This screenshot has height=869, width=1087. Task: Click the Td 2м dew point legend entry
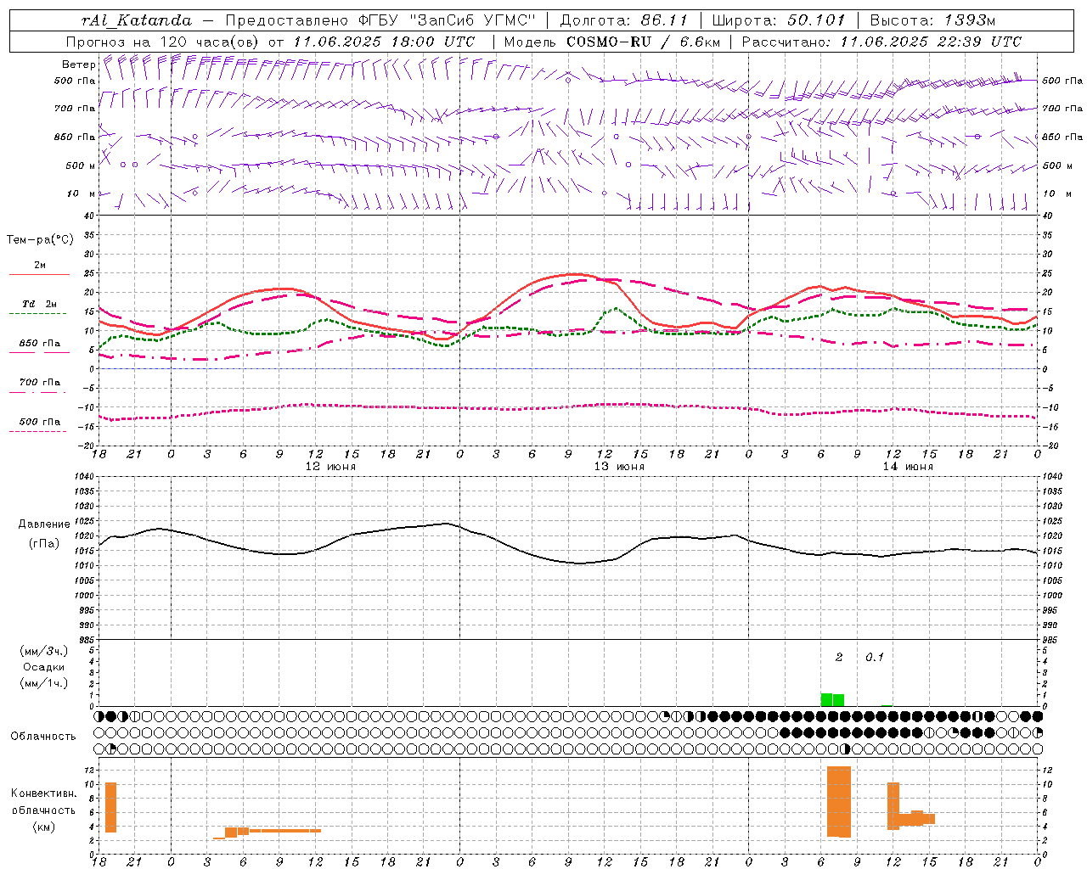point(39,304)
